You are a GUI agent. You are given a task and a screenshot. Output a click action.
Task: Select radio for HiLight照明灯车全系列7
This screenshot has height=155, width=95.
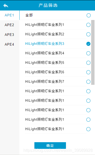click(88, 82)
